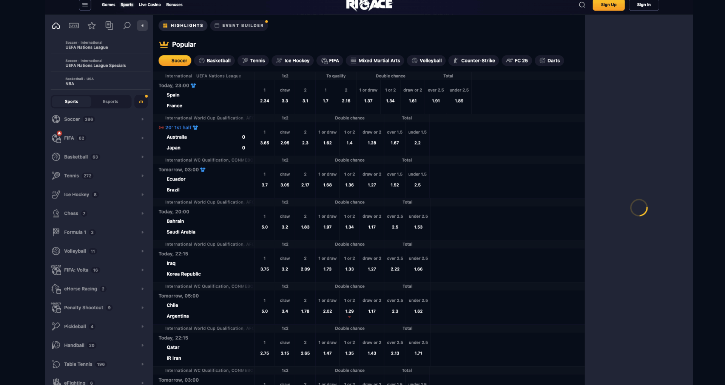Screen dimensions: 725x385
Task: Expand the Volleyball category chevron
Action: tap(142, 251)
